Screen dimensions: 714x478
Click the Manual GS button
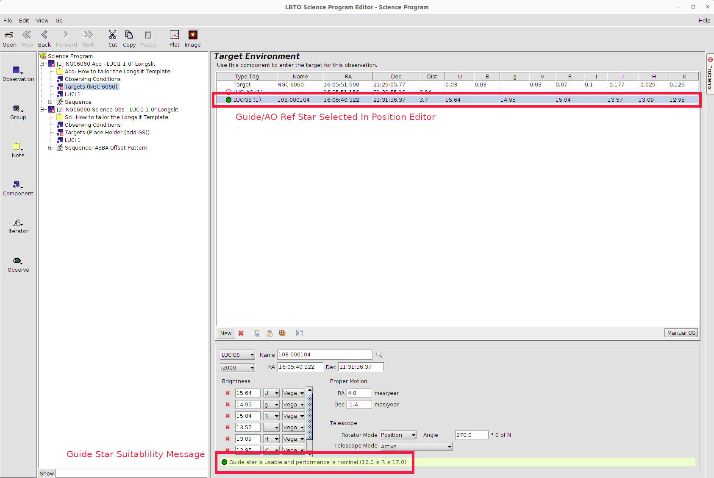pyautogui.click(x=681, y=333)
